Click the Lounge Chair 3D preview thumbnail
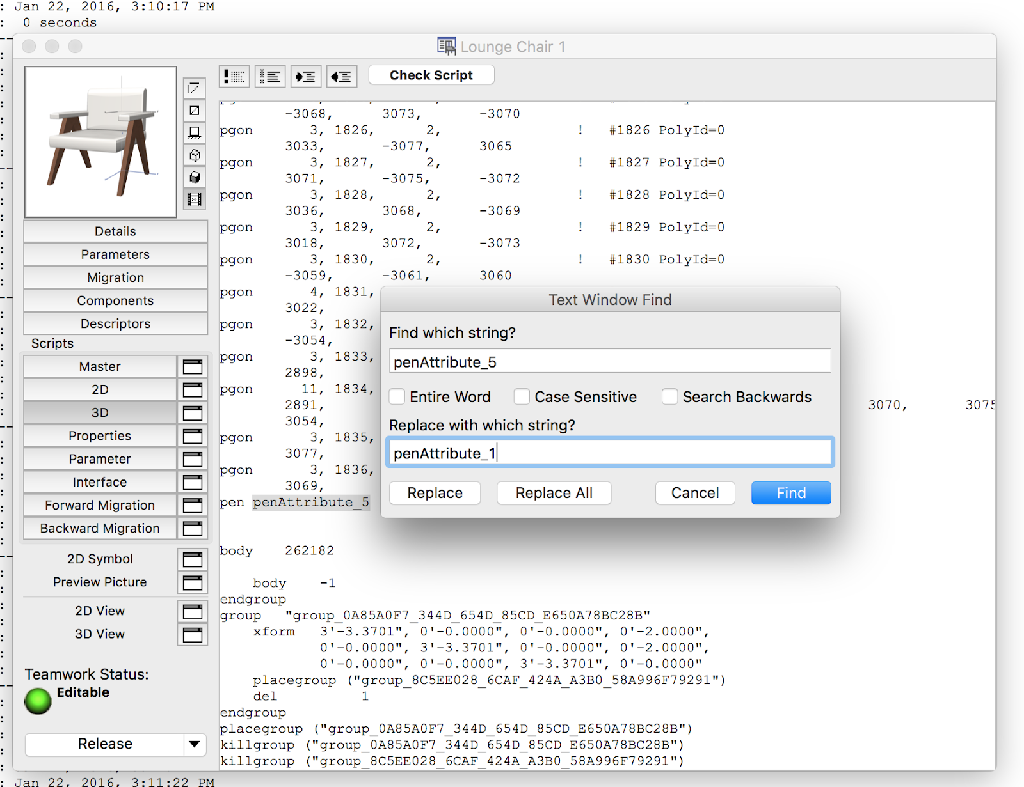The width and height of the screenshot is (1024, 787). pyautogui.click(x=100, y=142)
